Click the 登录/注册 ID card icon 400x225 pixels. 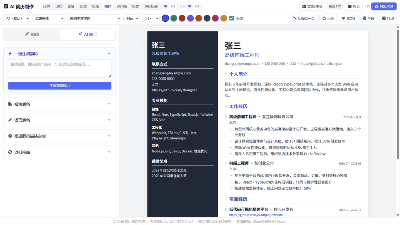coord(304,6)
